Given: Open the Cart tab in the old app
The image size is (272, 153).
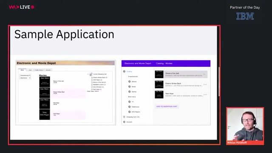Looking at the screenshot, I should tap(30, 70).
